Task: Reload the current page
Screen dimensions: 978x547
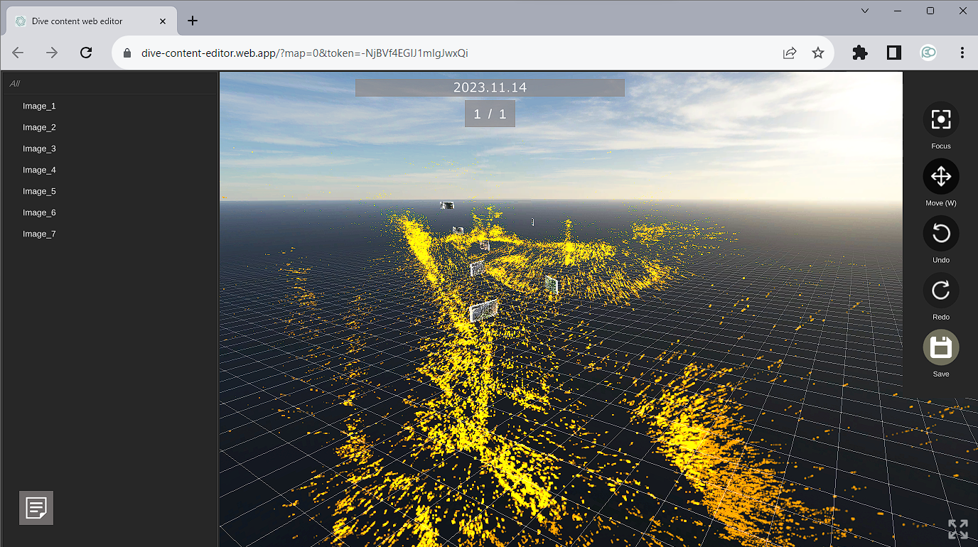Action: (x=86, y=53)
